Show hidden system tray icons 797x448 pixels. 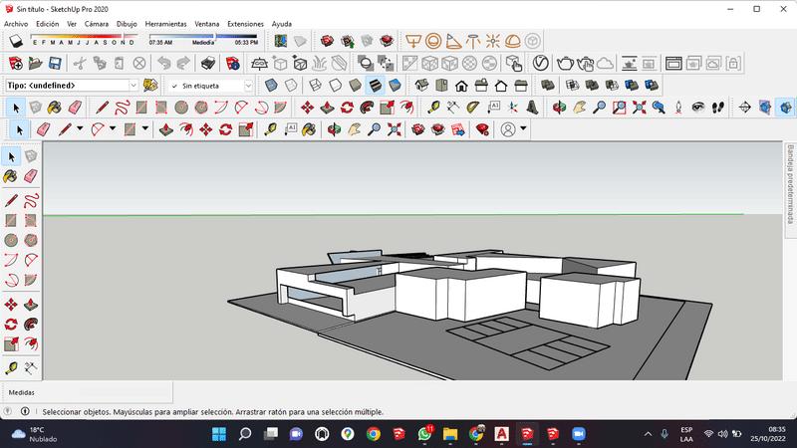[648, 434]
